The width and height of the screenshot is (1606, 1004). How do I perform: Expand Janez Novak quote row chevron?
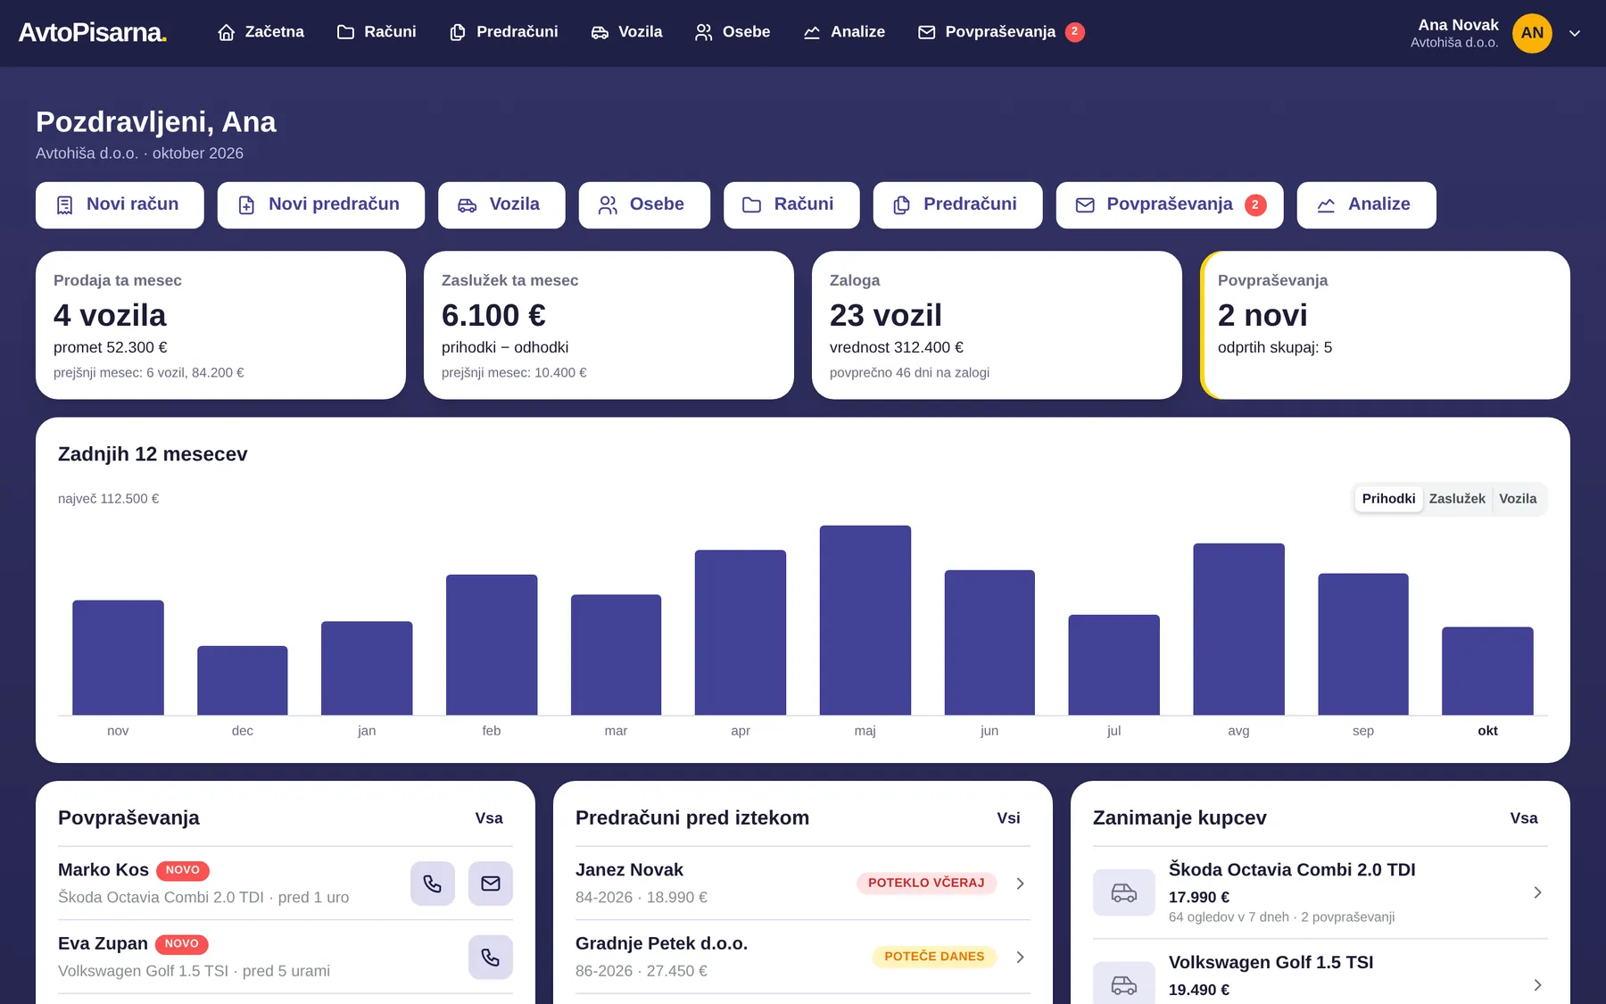point(1020,884)
